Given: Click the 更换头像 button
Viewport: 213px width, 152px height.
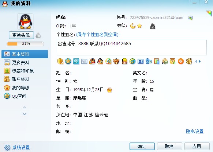Looking at the screenshot, I should point(21,35).
